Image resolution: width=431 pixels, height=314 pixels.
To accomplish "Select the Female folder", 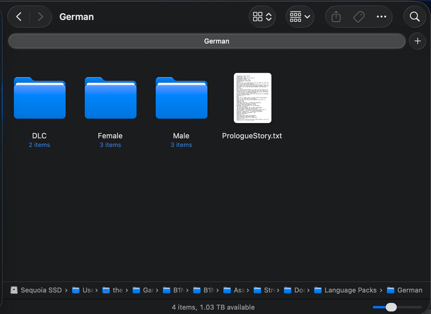I will [110, 98].
